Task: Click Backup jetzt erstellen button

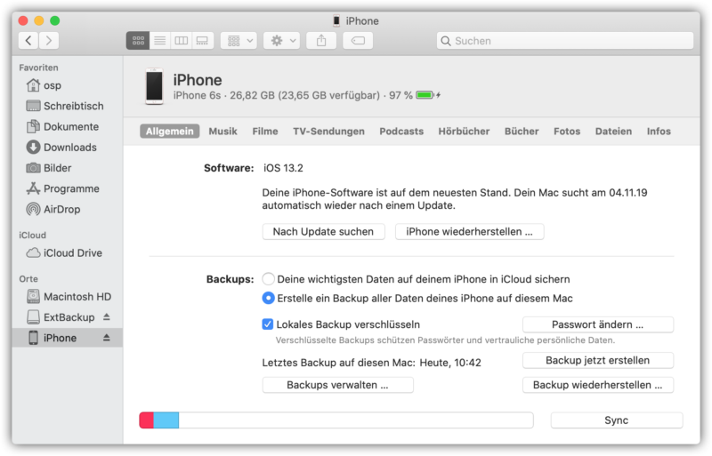Action: (597, 361)
